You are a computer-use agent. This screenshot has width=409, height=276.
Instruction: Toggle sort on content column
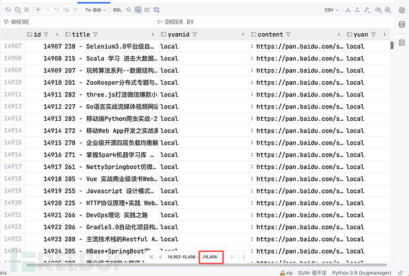338,34
